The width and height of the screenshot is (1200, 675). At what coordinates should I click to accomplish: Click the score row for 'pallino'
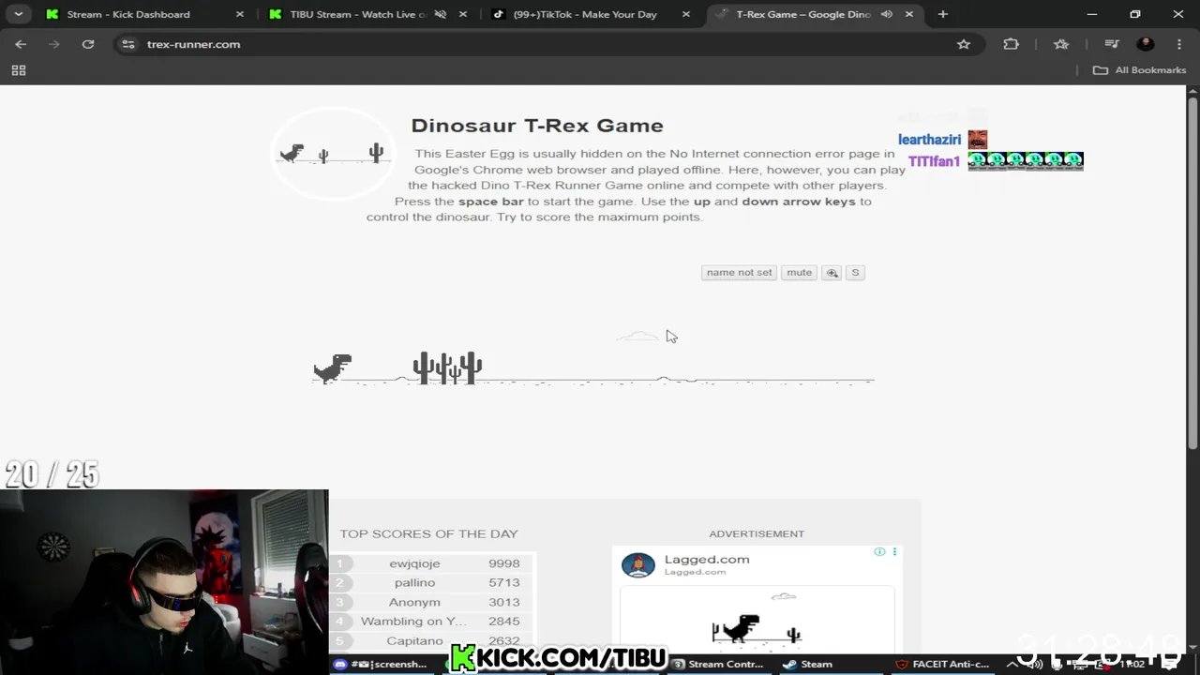pyautogui.click(x=431, y=582)
